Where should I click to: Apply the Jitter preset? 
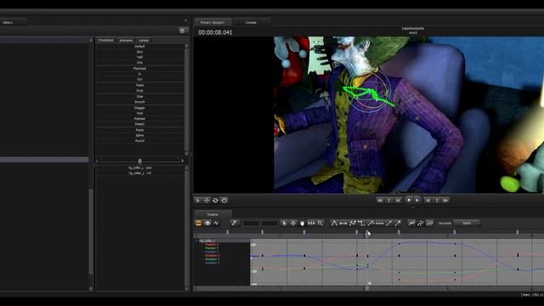click(x=139, y=96)
